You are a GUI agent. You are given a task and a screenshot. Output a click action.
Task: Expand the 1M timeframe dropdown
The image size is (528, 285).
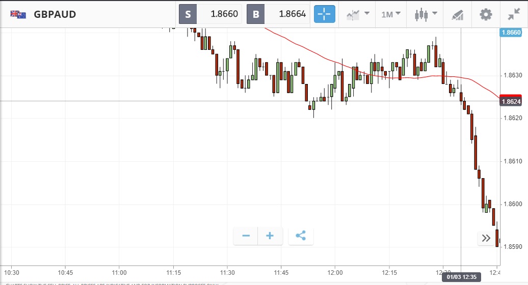(x=391, y=14)
